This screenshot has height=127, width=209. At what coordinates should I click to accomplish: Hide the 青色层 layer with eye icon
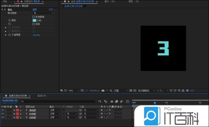pyautogui.click(x=3, y=110)
